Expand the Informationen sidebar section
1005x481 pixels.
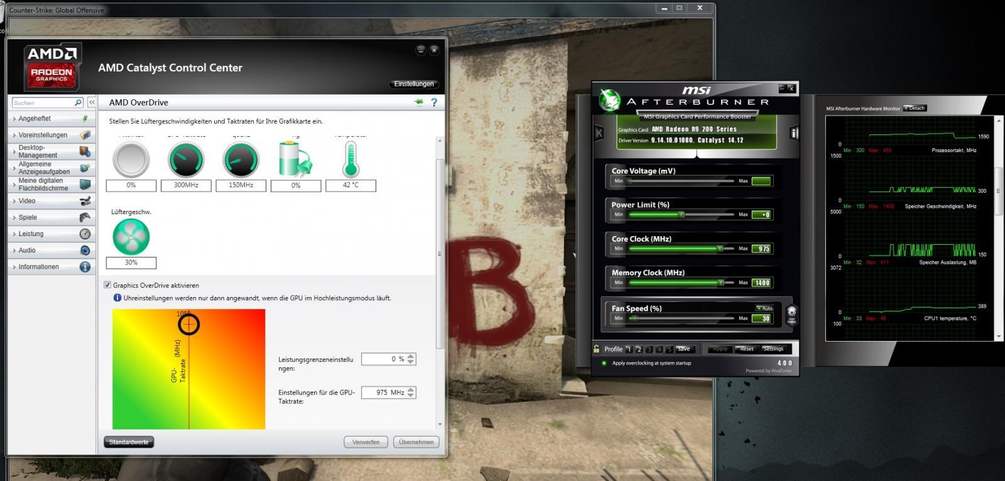point(53,267)
